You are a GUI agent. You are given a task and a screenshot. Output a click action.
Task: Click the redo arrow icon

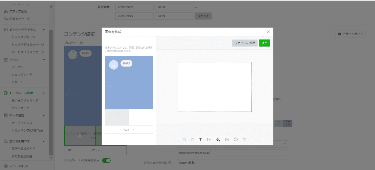(192, 140)
